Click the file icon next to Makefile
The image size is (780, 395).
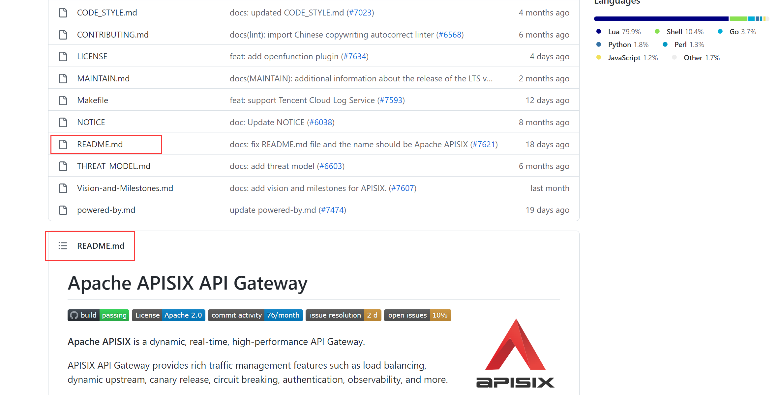click(x=63, y=100)
